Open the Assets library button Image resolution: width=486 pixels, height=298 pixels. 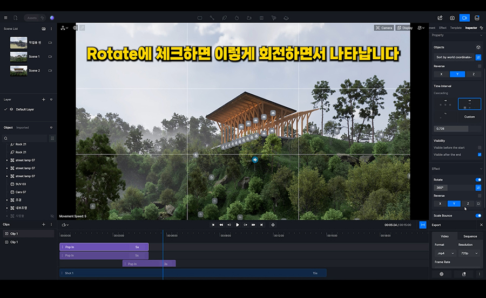35,18
